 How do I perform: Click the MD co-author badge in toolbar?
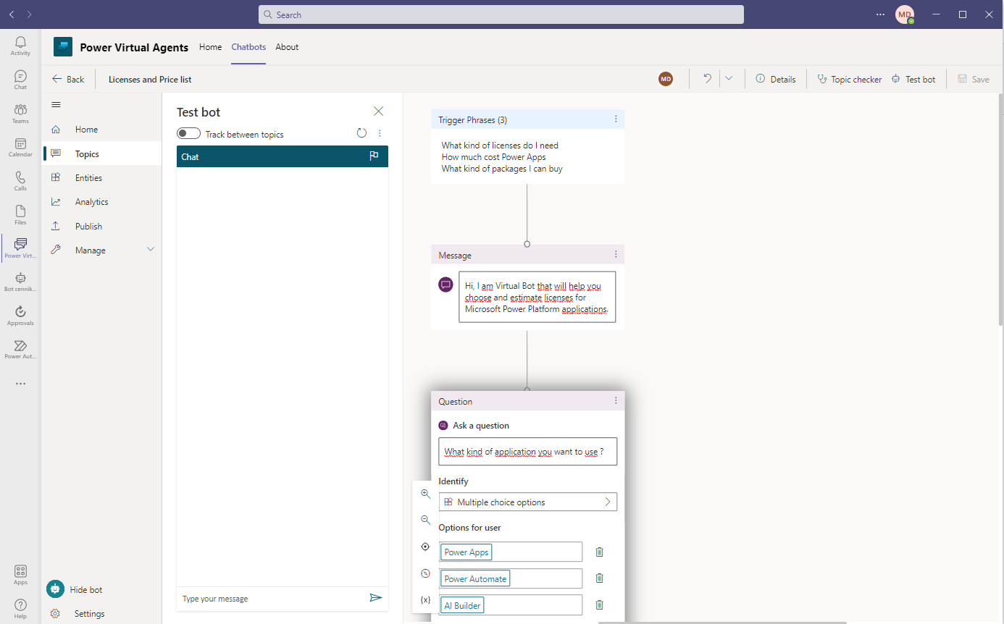click(x=666, y=79)
